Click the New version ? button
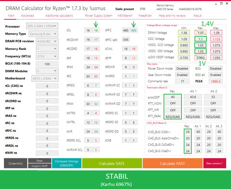This screenshot has width=231, height=189. pyautogui.click(x=215, y=163)
